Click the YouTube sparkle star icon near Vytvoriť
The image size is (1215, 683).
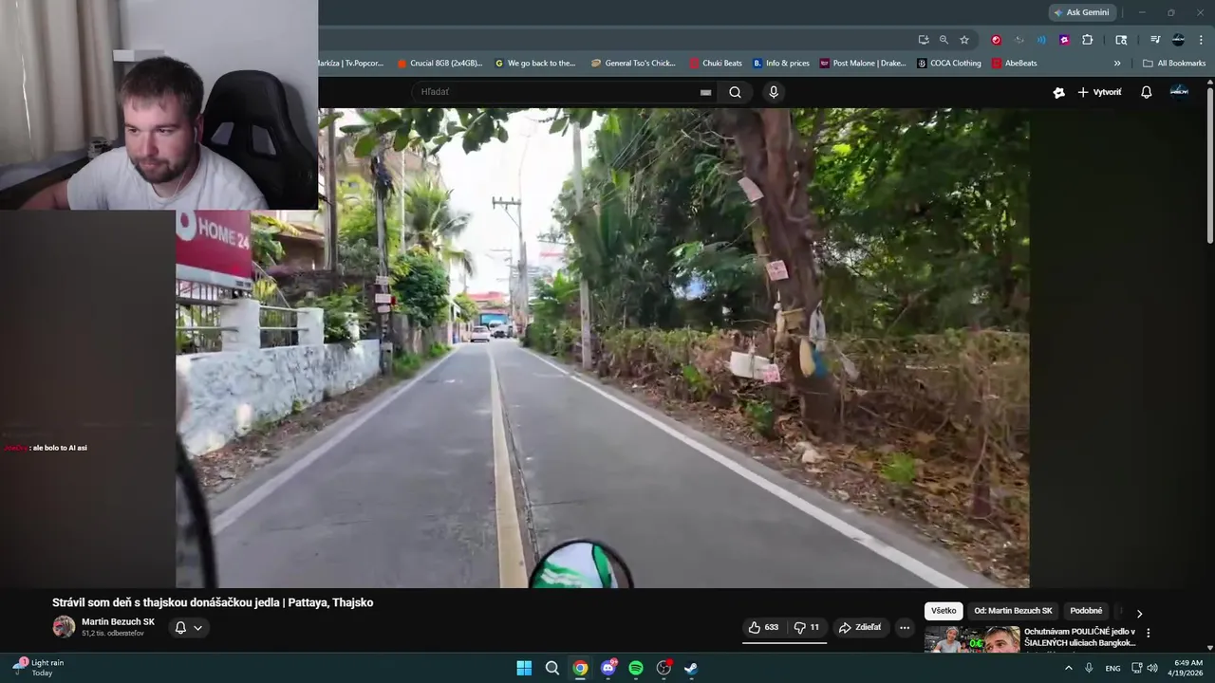(1058, 92)
